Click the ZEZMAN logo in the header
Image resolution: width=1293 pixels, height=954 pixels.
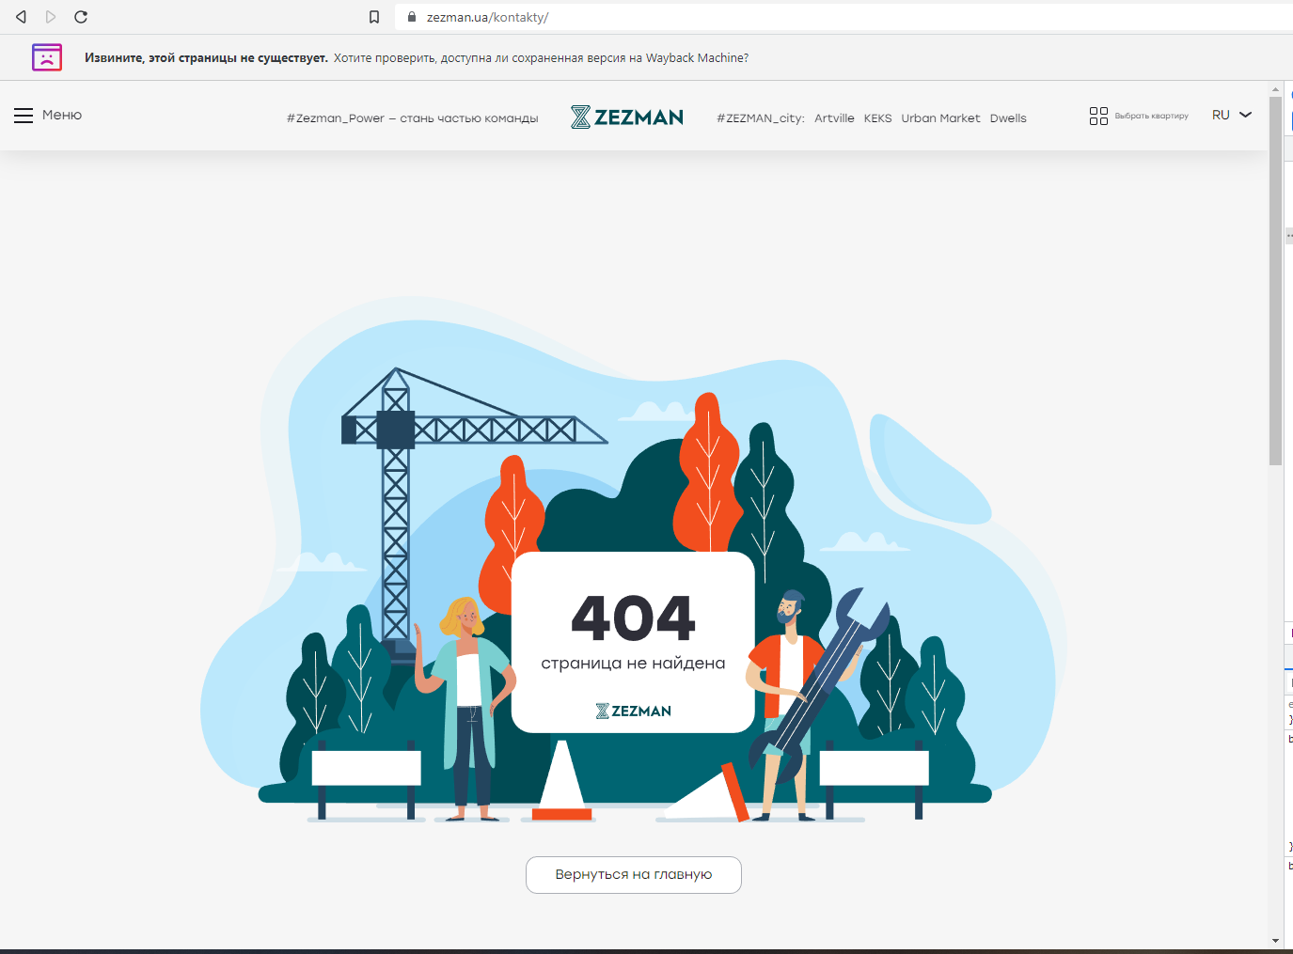coord(627,117)
